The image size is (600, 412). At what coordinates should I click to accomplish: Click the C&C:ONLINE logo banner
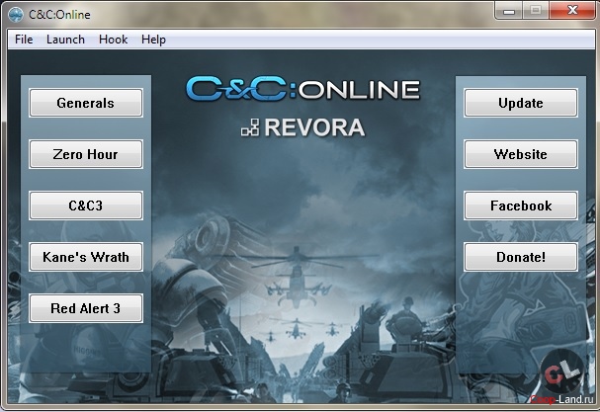[302, 89]
